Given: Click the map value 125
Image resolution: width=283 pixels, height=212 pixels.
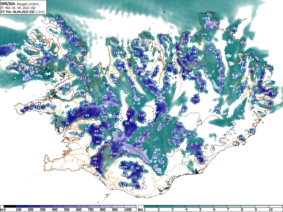Looking at the screenshot, I should click(x=142, y=115).
